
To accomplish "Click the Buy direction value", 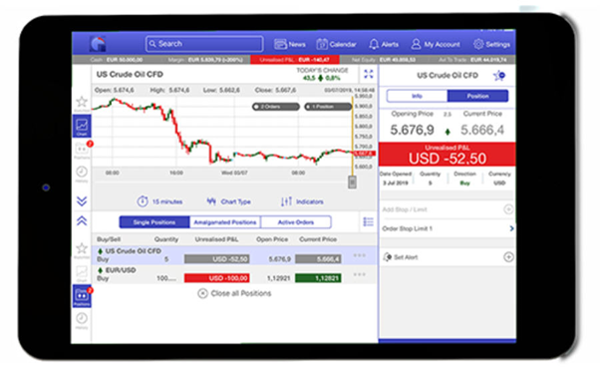I will coord(464,183).
